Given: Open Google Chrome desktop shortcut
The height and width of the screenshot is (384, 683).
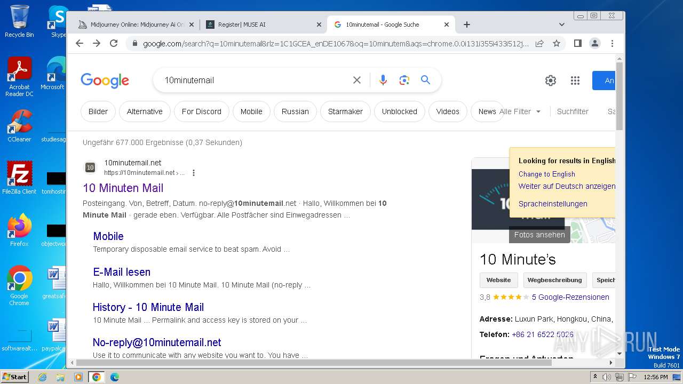Looking at the screenshot, I should (x=19, y=286).
